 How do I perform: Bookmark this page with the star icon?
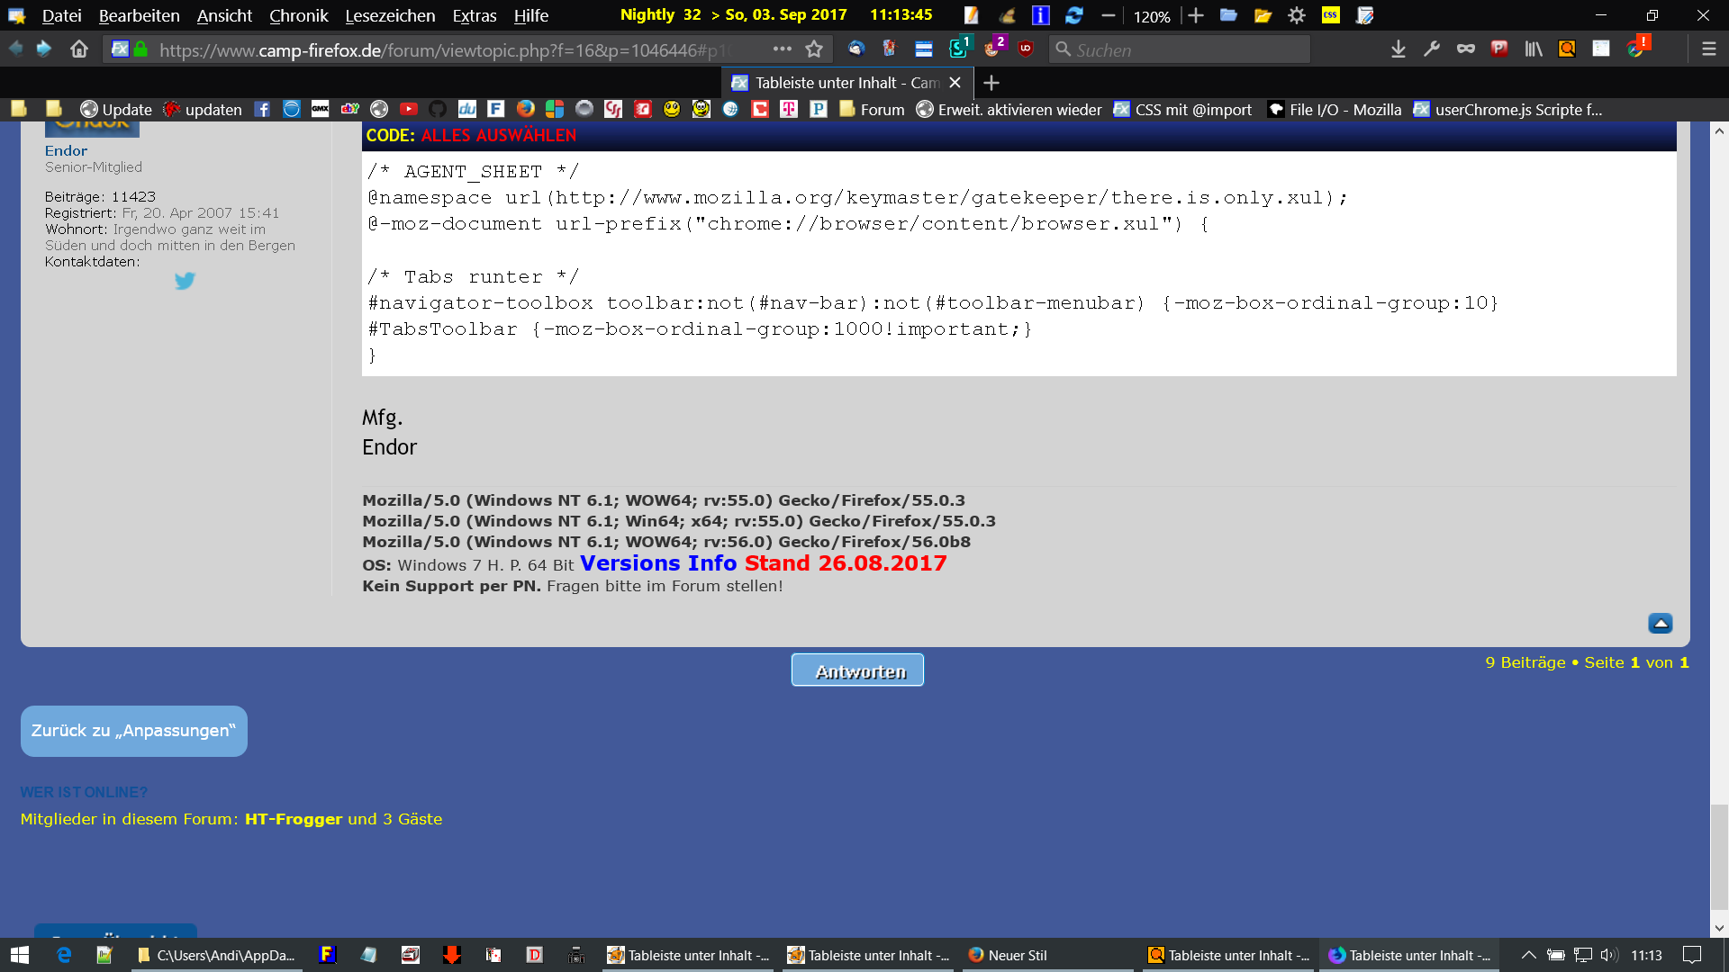click(814, 49)
